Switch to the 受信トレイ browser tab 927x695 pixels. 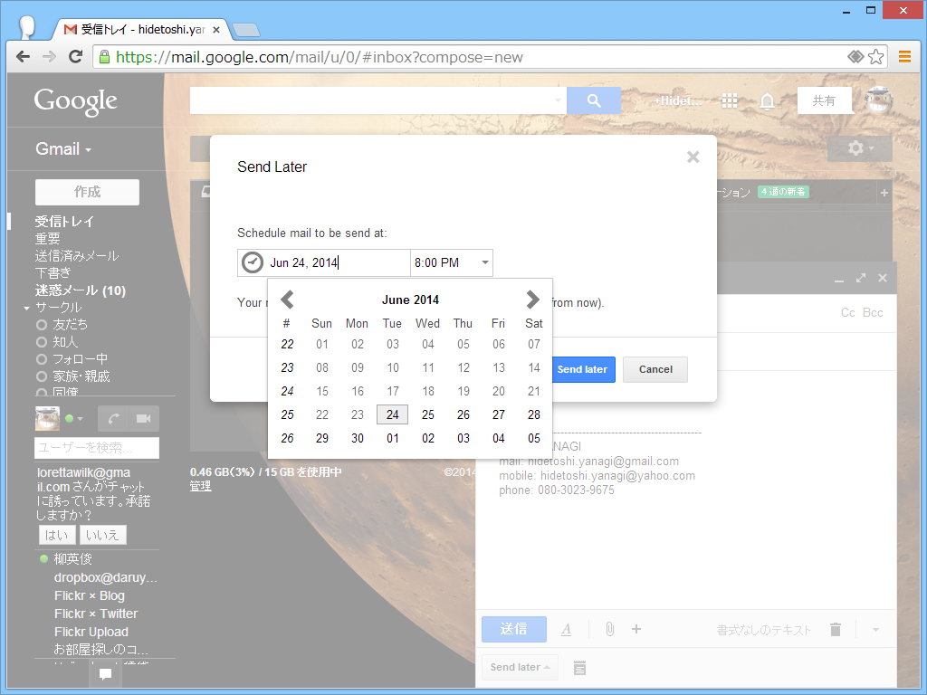[142, 29]
